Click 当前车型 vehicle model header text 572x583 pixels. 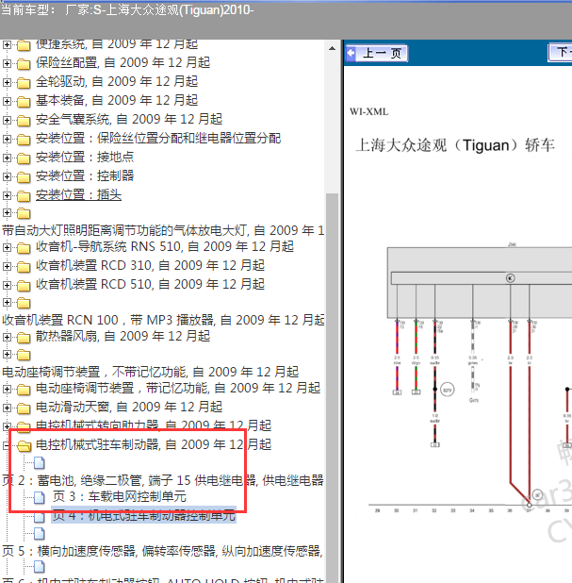tap(127, 9)
